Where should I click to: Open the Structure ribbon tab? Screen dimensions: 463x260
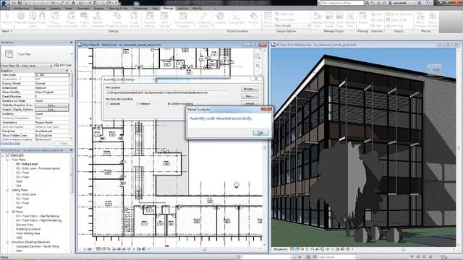point(40,8)
